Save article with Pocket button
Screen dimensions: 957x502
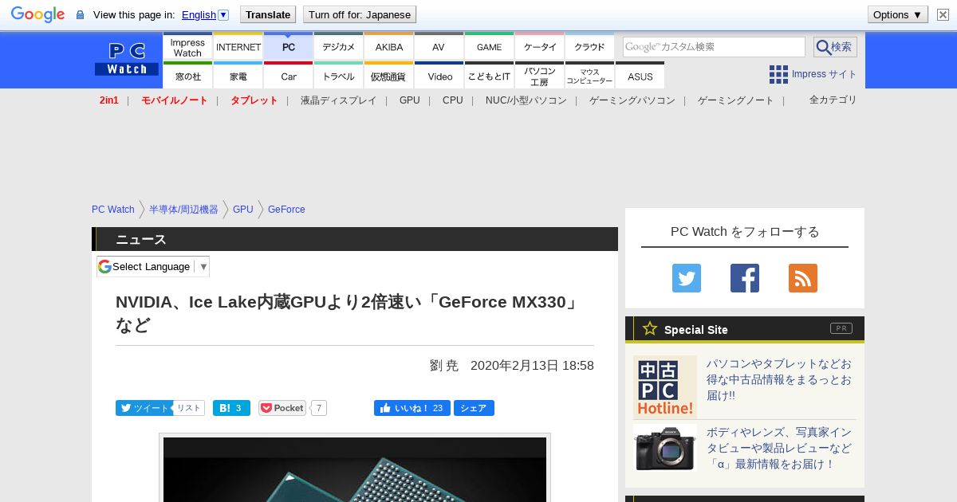pos(282,408)
